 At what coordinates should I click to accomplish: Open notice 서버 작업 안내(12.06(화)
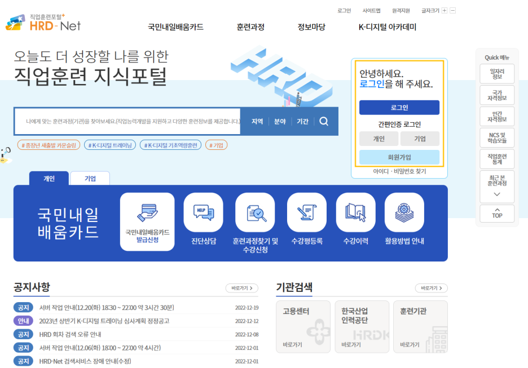[x=100, y=348]
